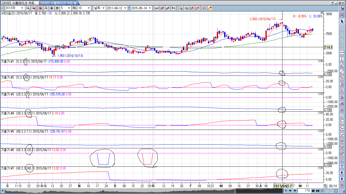Switch to monthly (월) chart period
The image size is (346, 194).
(x=52, y=8)
